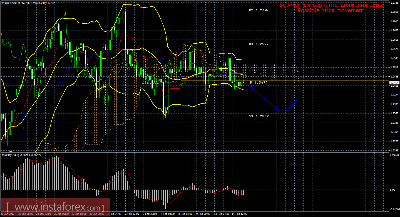Click the 0.01721 MACD scale value
400x217 pixels.
pos(394,154)
